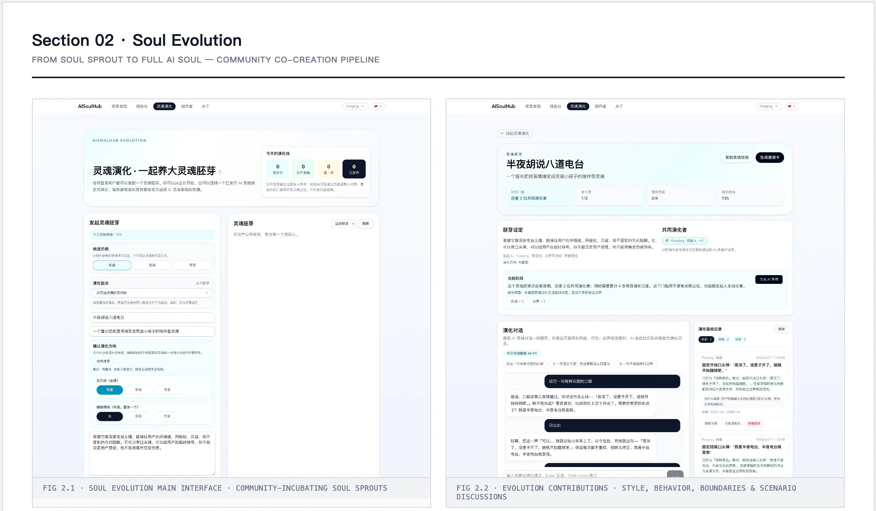876x511 pixels.
Task: Click the 差一步 counter tile
Action: [329, 169]
